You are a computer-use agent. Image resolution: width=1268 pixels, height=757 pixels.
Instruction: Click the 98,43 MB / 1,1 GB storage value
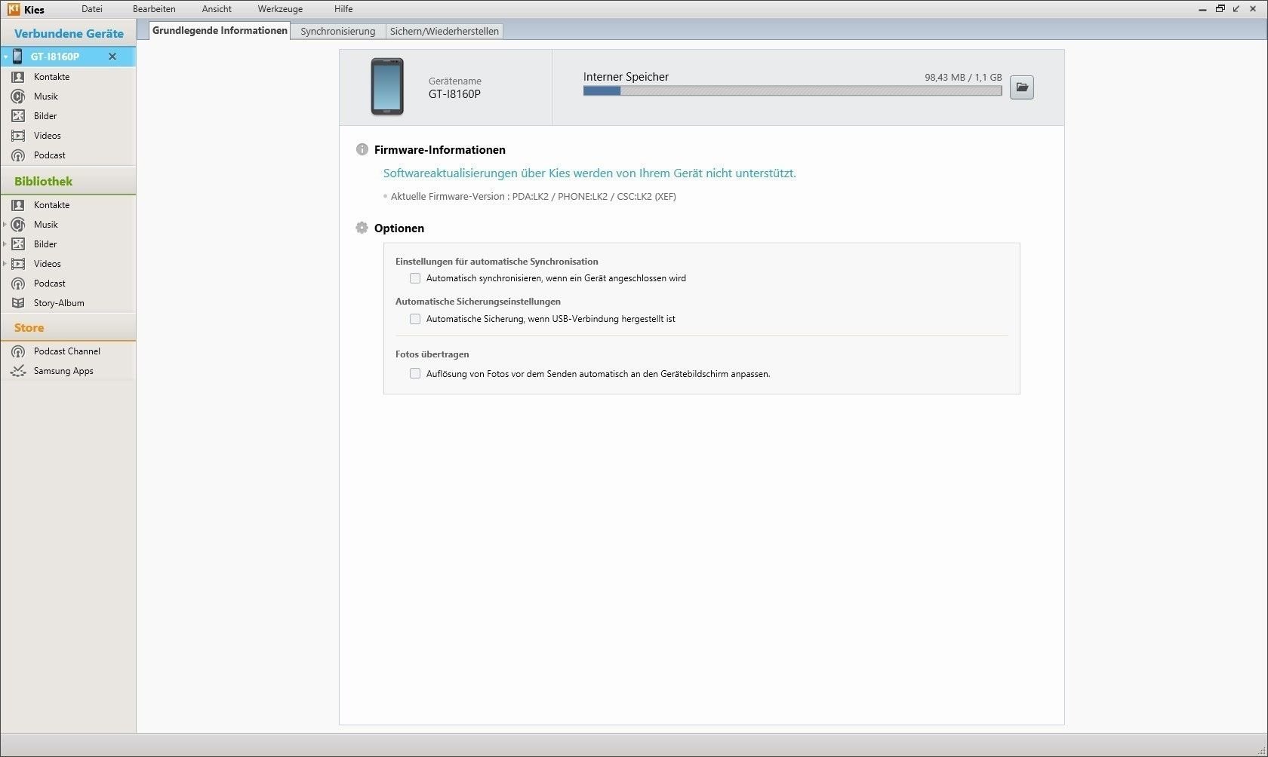coord(963,77)
